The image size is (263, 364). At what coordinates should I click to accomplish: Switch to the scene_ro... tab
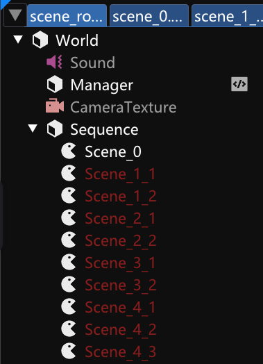point(67,16)
